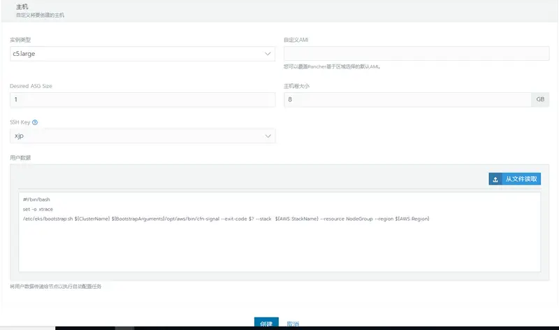Screen dimensions: 559x330
Task: Click the AMI override hint mentioning Rancher
Action: (x=332, y=66)
